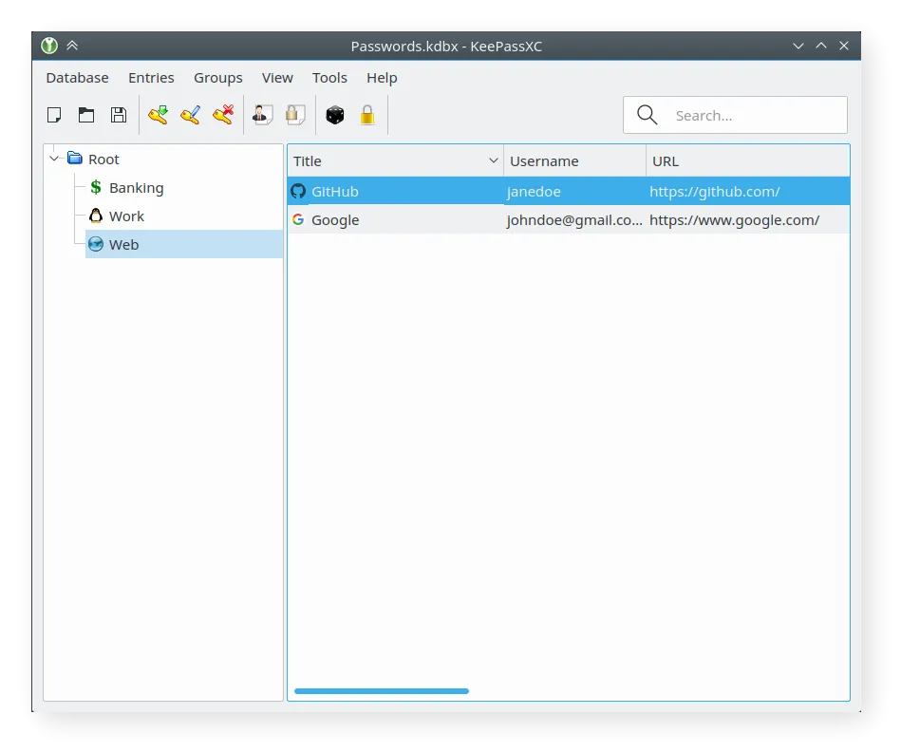Image resolution: width=901 pixels, height=752 pixels.
Task: Click the search magnifier icon
Action: (x=647, y=115)
